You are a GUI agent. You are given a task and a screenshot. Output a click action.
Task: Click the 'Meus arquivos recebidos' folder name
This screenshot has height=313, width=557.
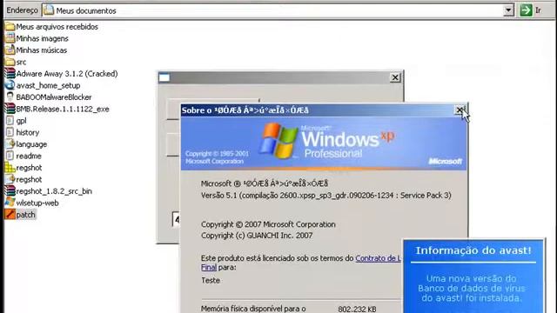(57, 27)
